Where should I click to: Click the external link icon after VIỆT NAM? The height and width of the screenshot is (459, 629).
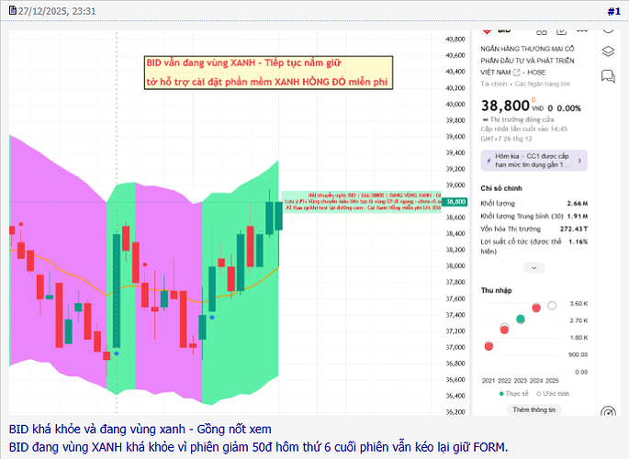coord(517,73)
